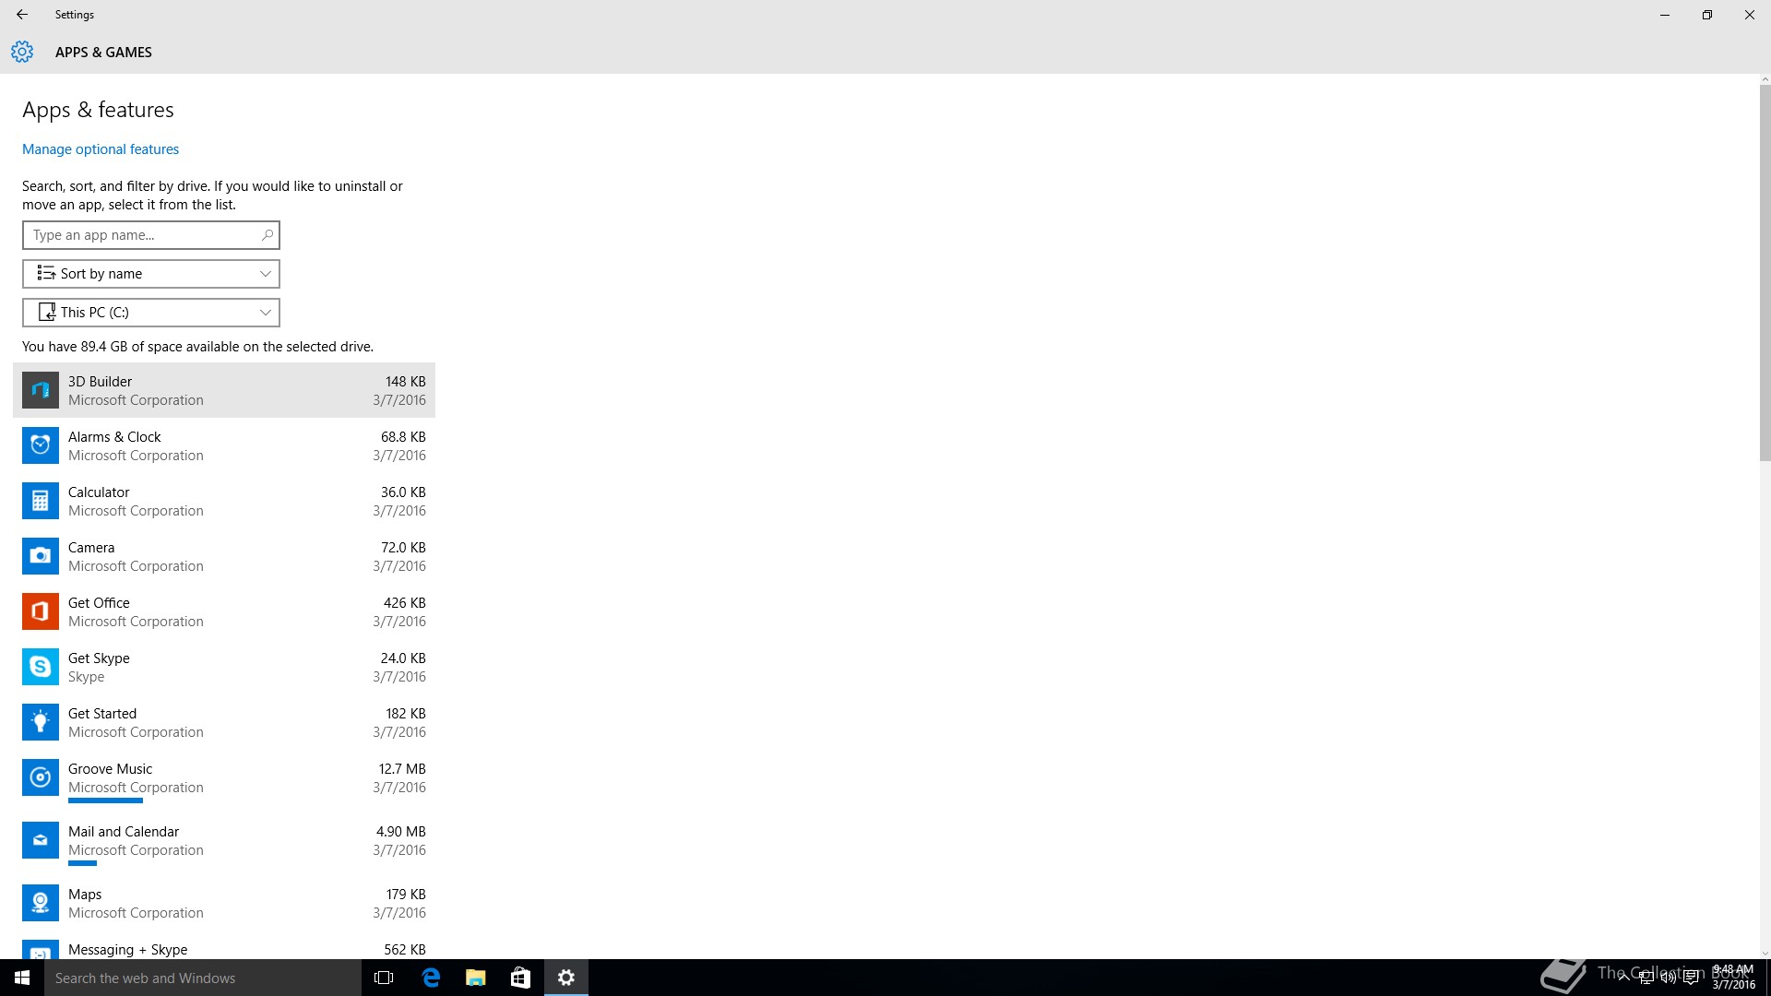The height and width of the screenshot is (996, 1771).
Task: Select the Get Skype name text
Action: click(x=99, y=658)
